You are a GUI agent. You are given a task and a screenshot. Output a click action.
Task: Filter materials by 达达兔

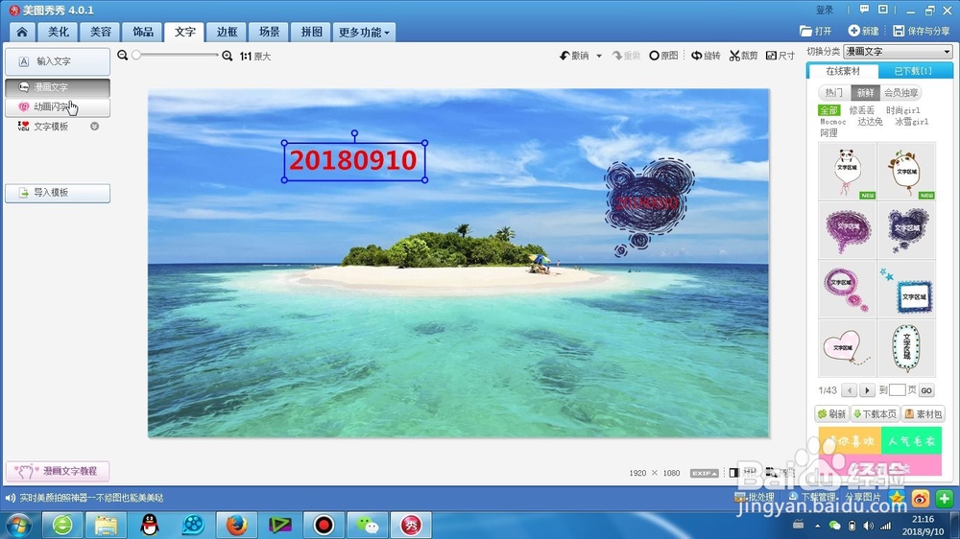click(x=870, y=122)
